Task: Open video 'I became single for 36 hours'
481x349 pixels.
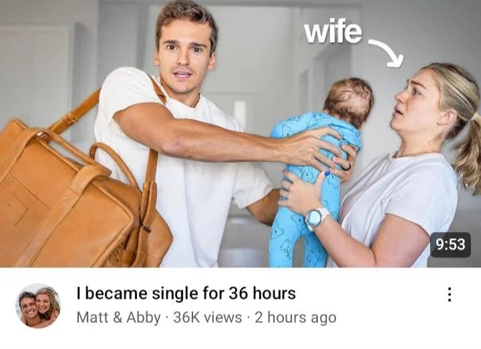Action: coord(186,293)
